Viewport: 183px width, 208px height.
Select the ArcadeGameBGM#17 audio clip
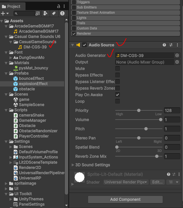point(36,31)
